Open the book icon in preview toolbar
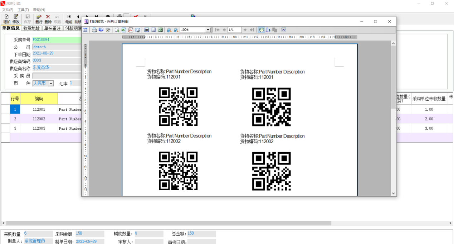 click(101, 30)
